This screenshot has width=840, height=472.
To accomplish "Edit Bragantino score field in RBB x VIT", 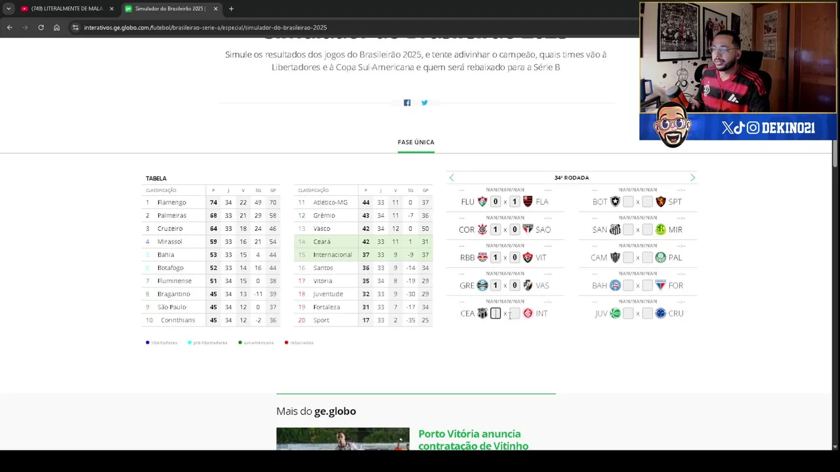I will [495, 258].
